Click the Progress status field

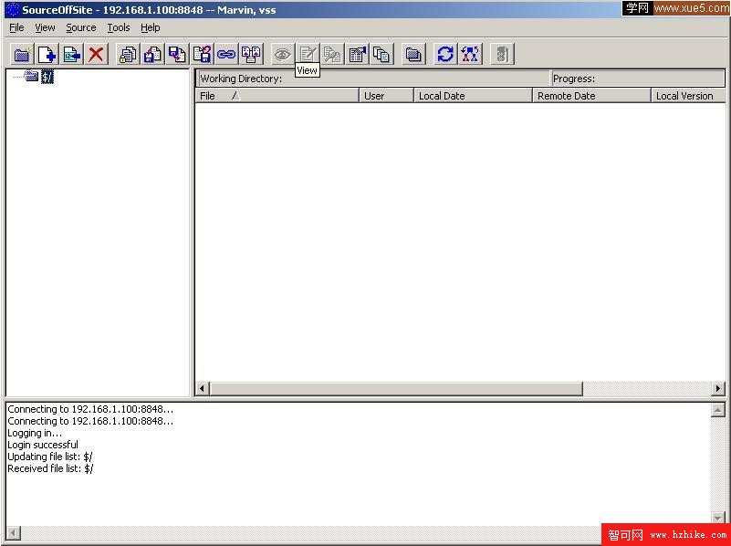coord(638,79)
